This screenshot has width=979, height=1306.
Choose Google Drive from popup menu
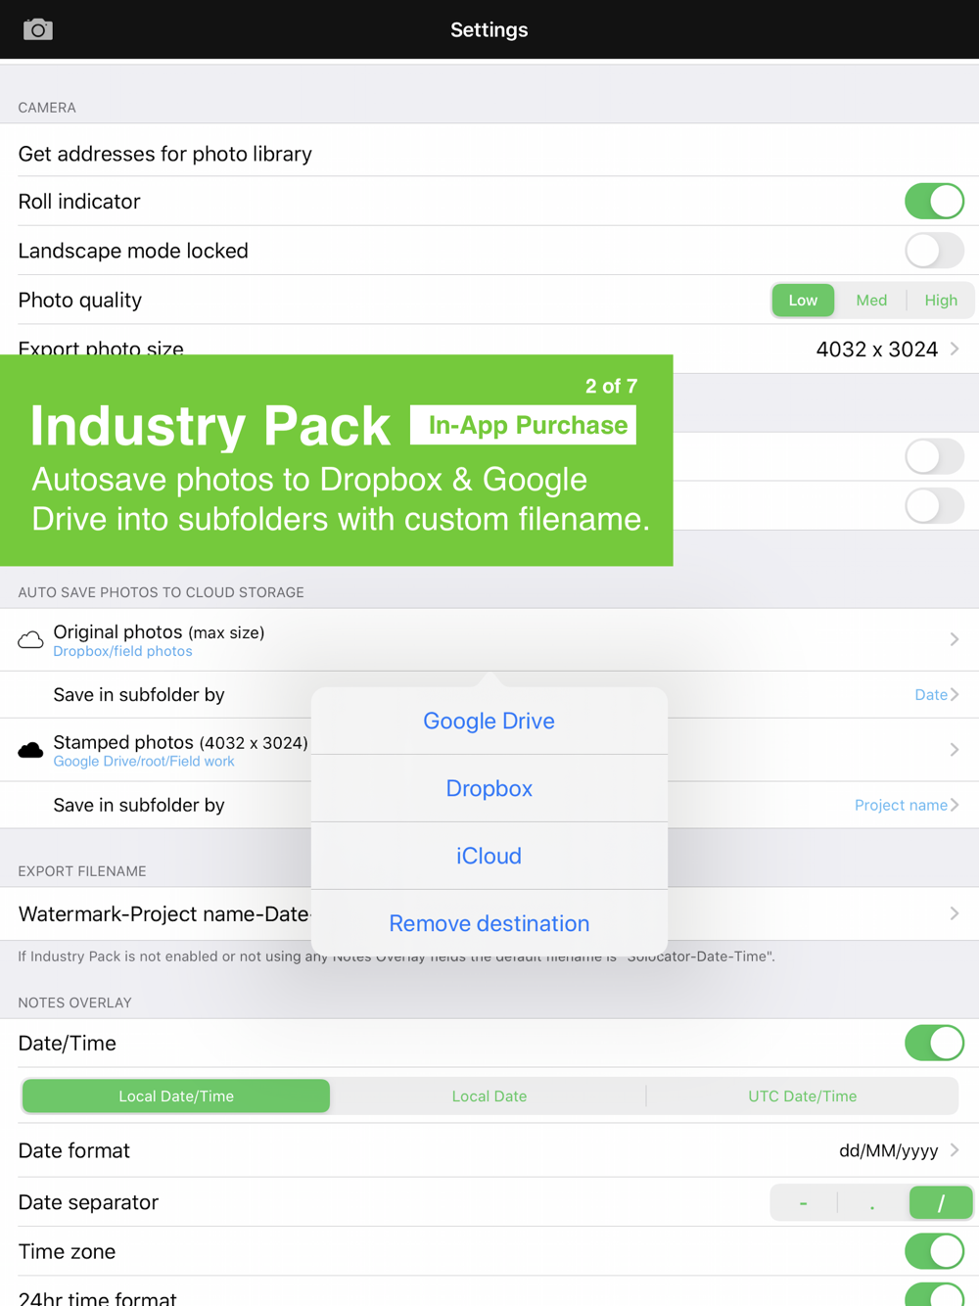489,722
